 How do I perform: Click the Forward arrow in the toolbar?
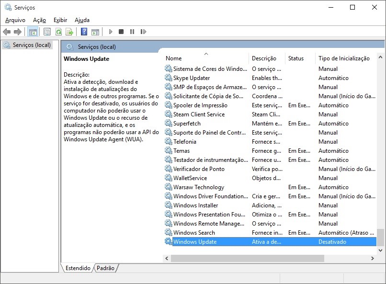coord(18,32)
